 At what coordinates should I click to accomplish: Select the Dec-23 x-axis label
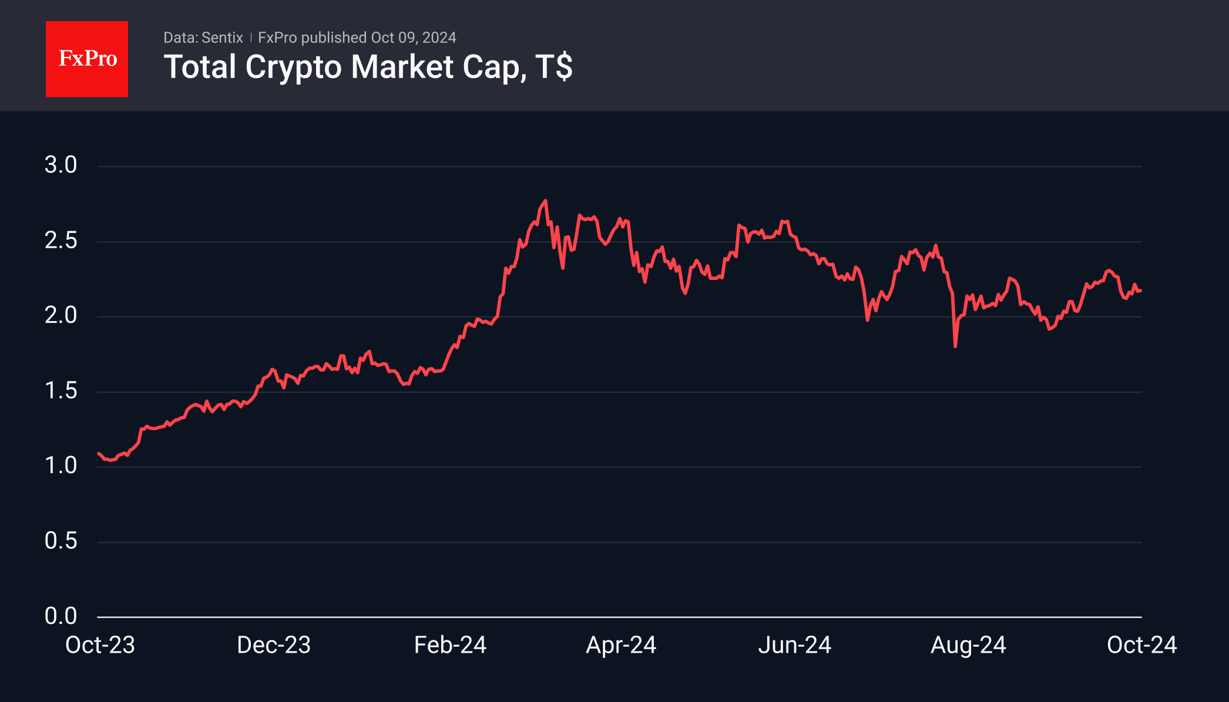(x=274, y=645)
